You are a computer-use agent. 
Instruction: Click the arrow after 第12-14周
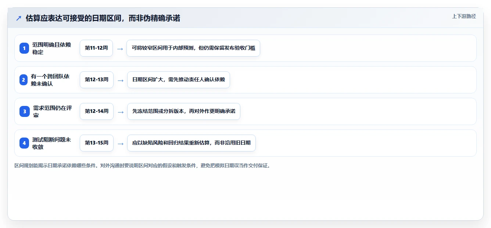point(120,112)
